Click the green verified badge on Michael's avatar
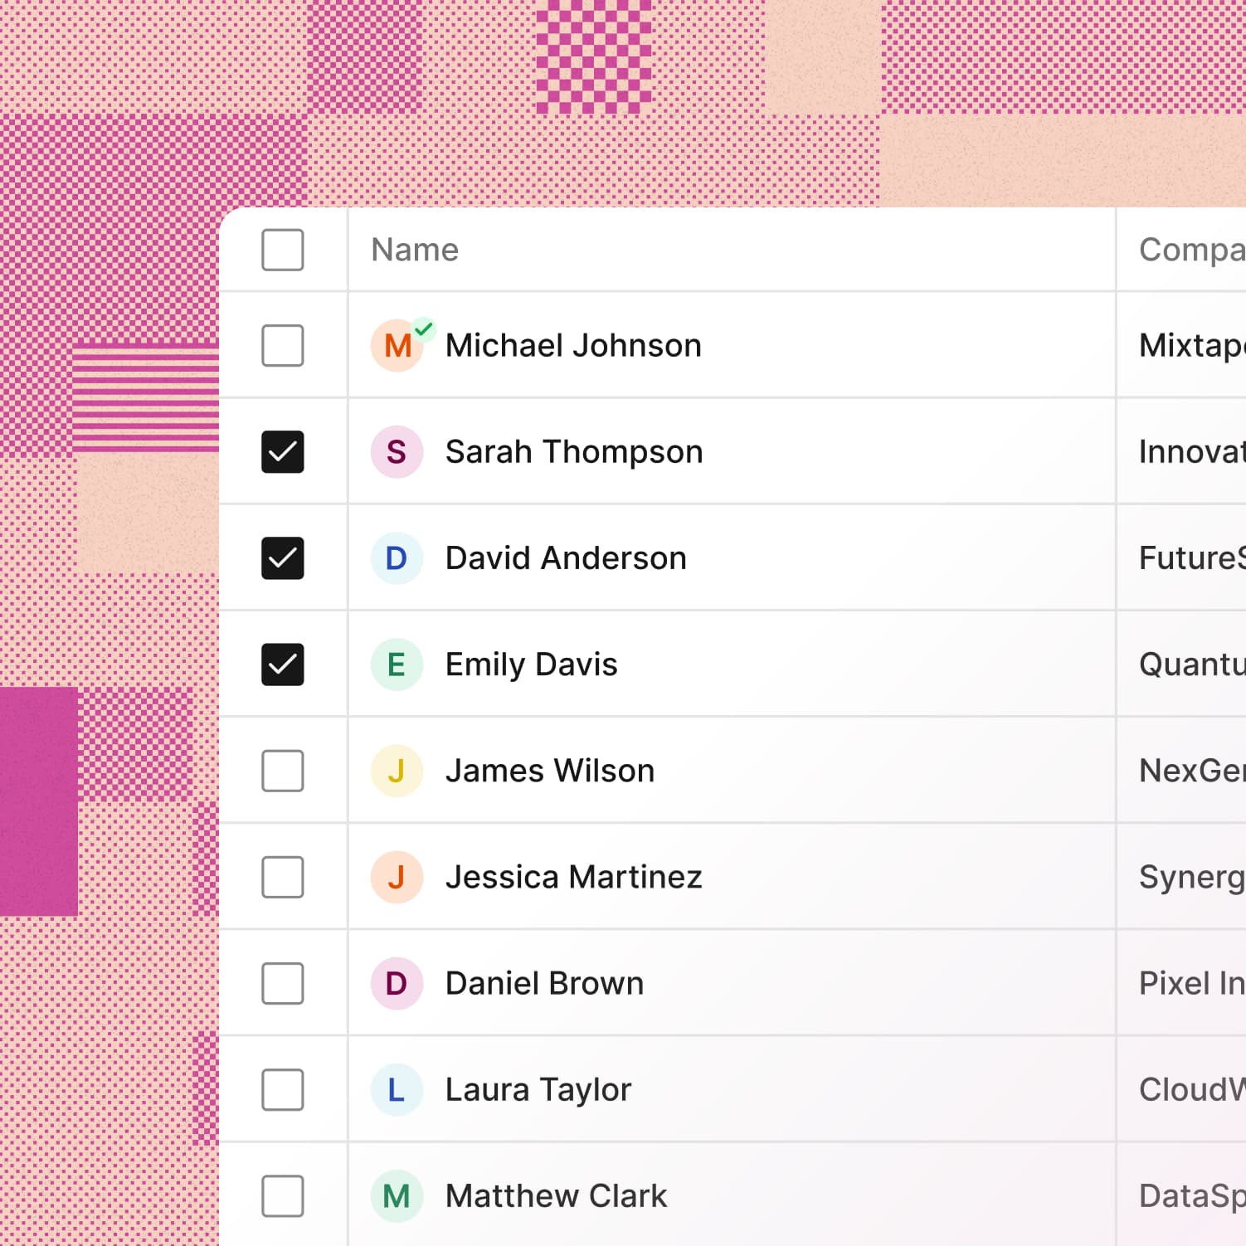Image resolution: width=1246 pixels, height=1246 pixels. pyautogui.click(x=424, y=329)
